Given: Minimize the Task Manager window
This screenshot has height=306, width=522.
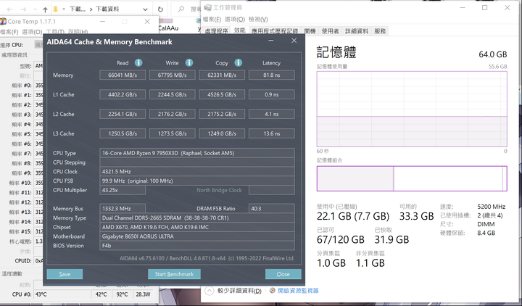Looking at the screenshot, I should pos(463,7).
